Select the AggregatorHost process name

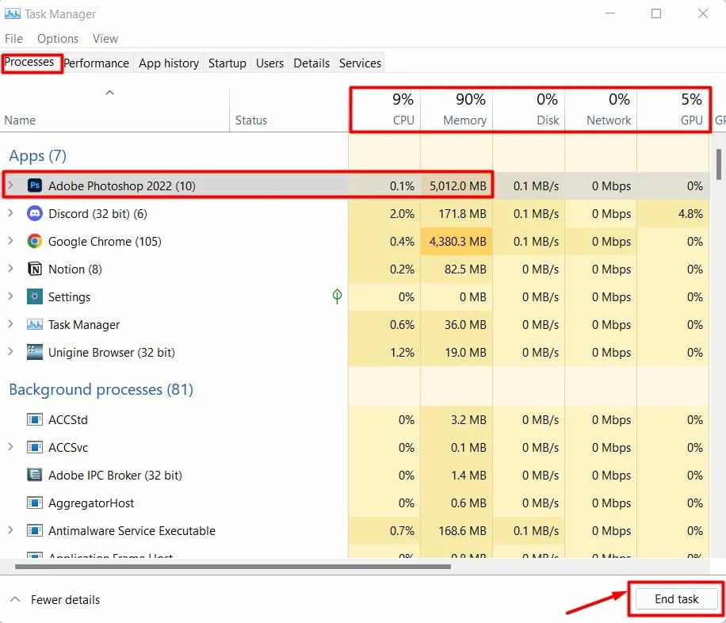tap(91, 503)
